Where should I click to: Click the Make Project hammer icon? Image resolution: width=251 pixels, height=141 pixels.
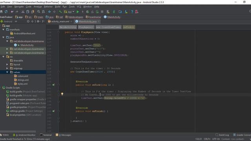click(60, 12)
